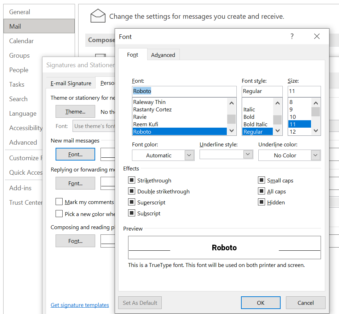Click the help question mark in Font dialog

coord(292,36)
